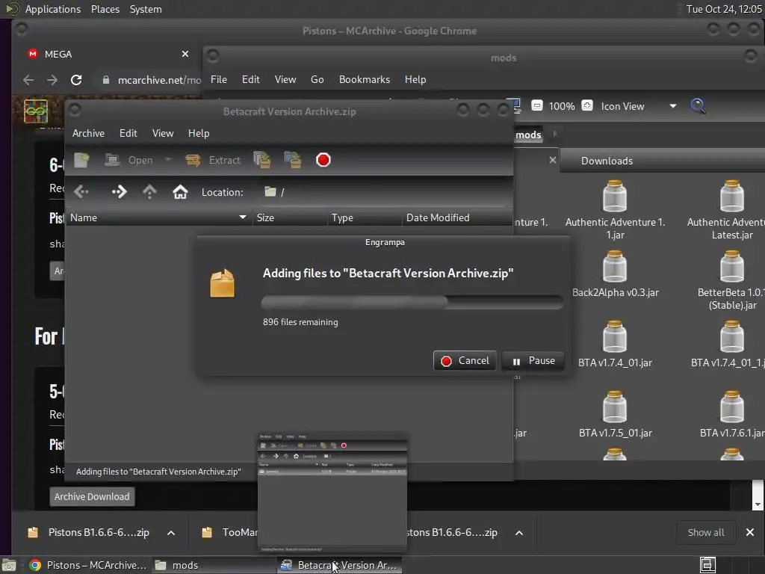Open the Icon View dropdown

[639, 106]
